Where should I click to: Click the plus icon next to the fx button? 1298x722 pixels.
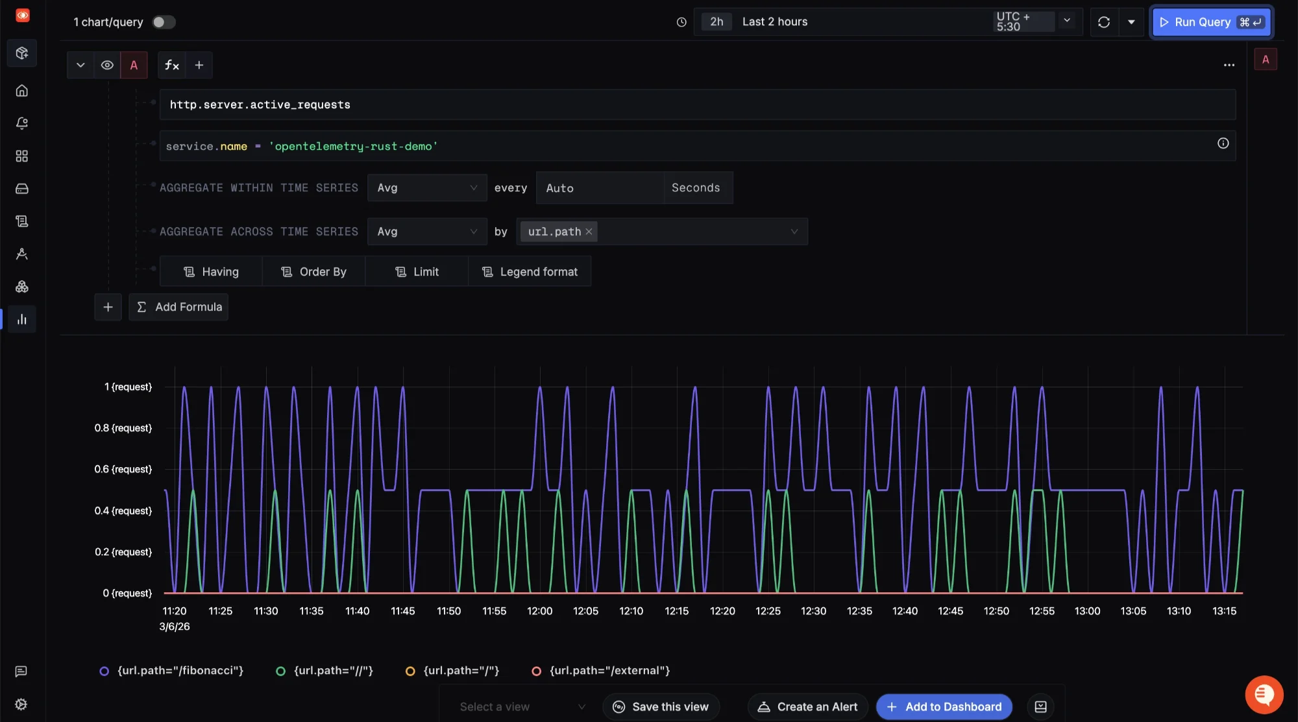click(199, 65)
